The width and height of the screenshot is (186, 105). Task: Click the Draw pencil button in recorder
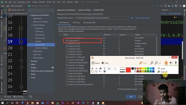click(143, 63)
